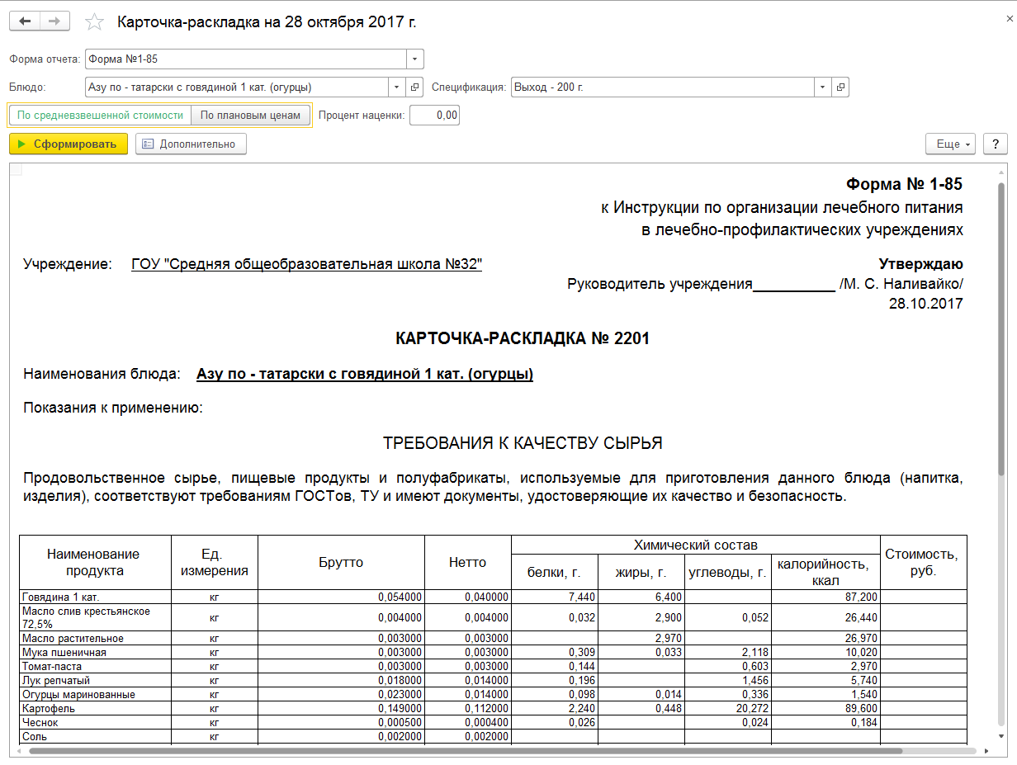This screenshot has width=1017, height=765.
Task: Expand the Спецификация dropdown list
Action: [x=822, y=87]
